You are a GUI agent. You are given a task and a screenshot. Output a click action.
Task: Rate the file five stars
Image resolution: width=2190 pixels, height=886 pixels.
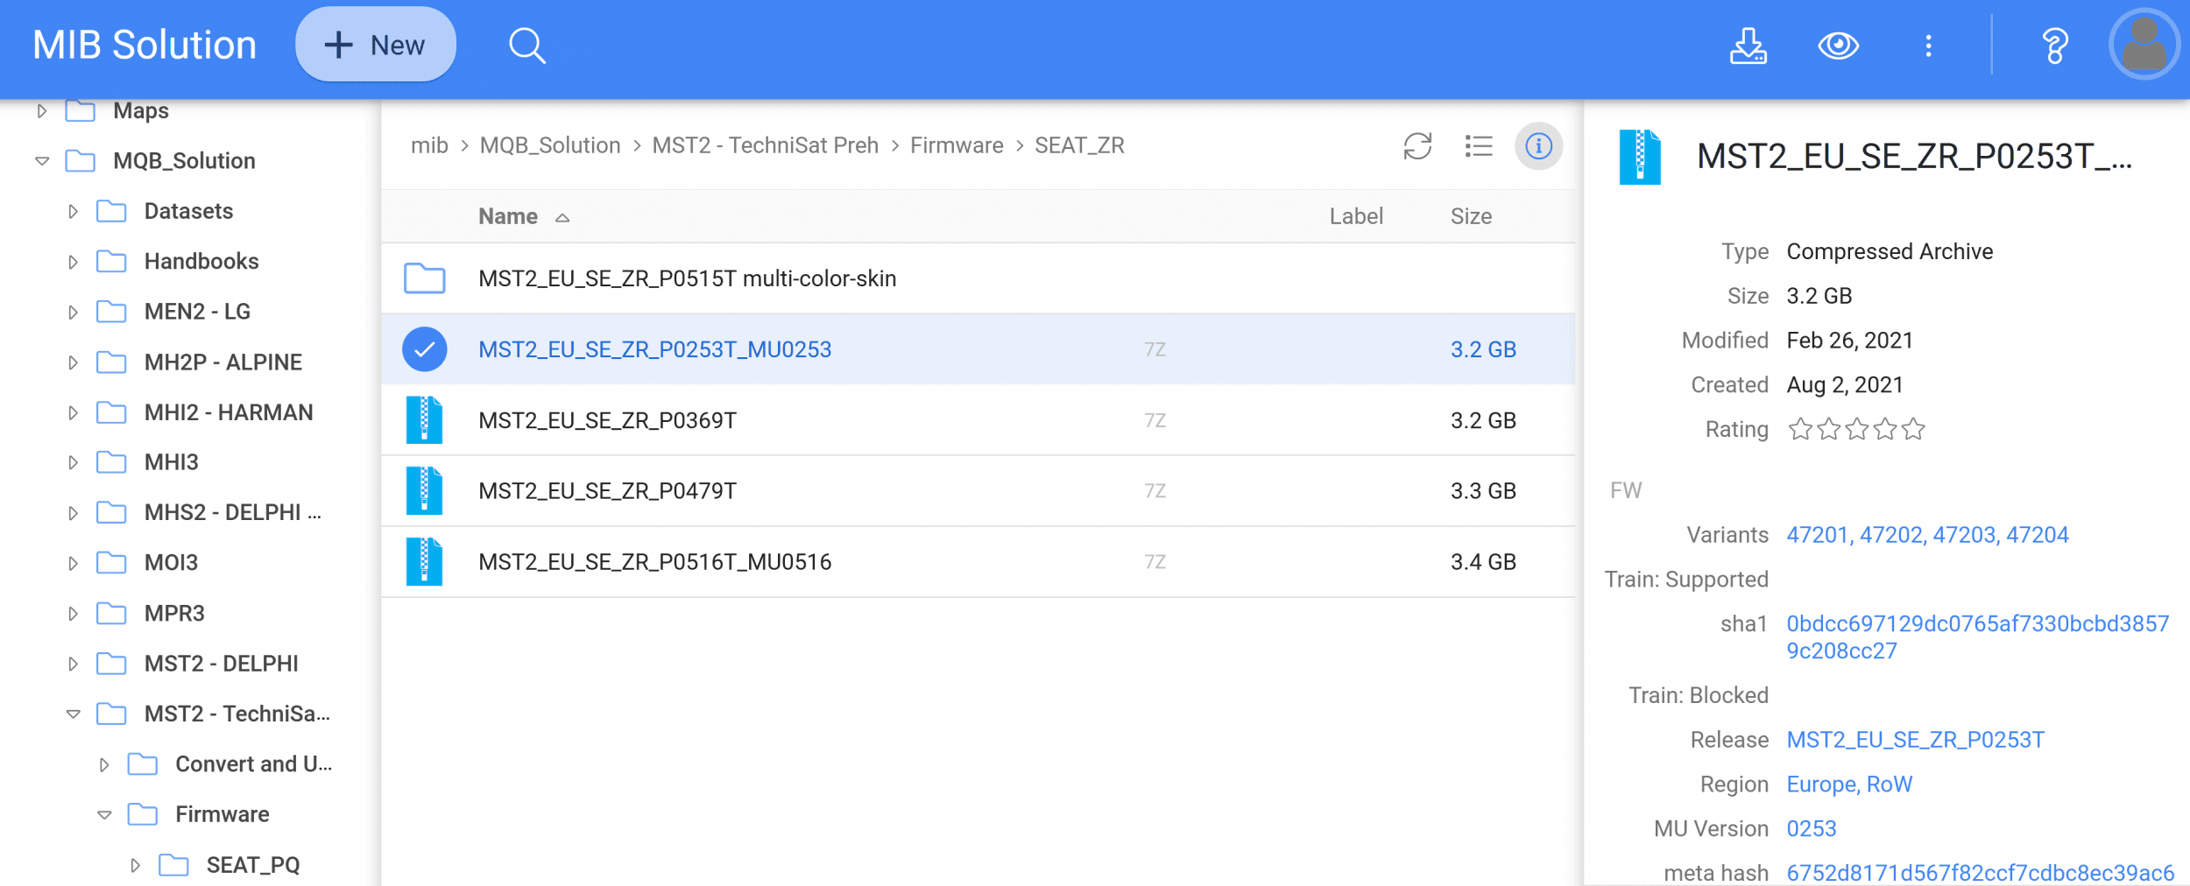pos(1913,430)
